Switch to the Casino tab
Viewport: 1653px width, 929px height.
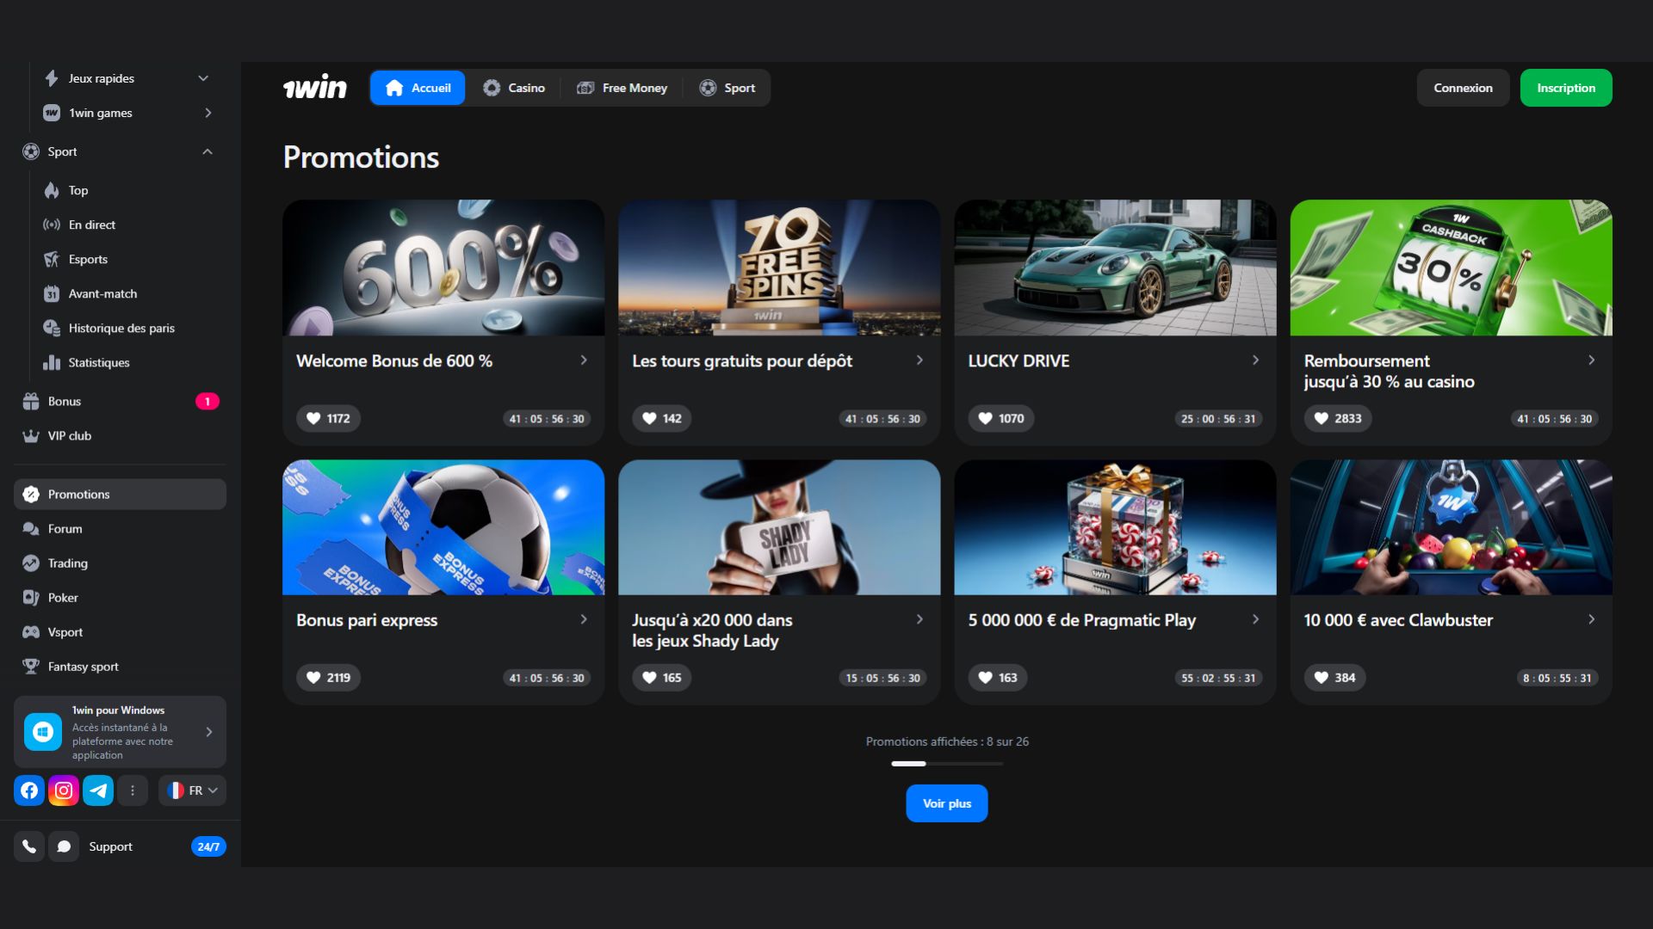(x=514, y=87)
